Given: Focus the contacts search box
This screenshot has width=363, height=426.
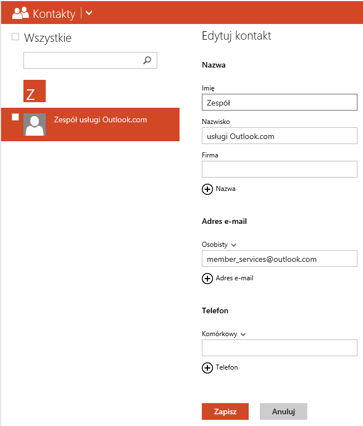Looking at the screenshot, I should pos(83,60).
